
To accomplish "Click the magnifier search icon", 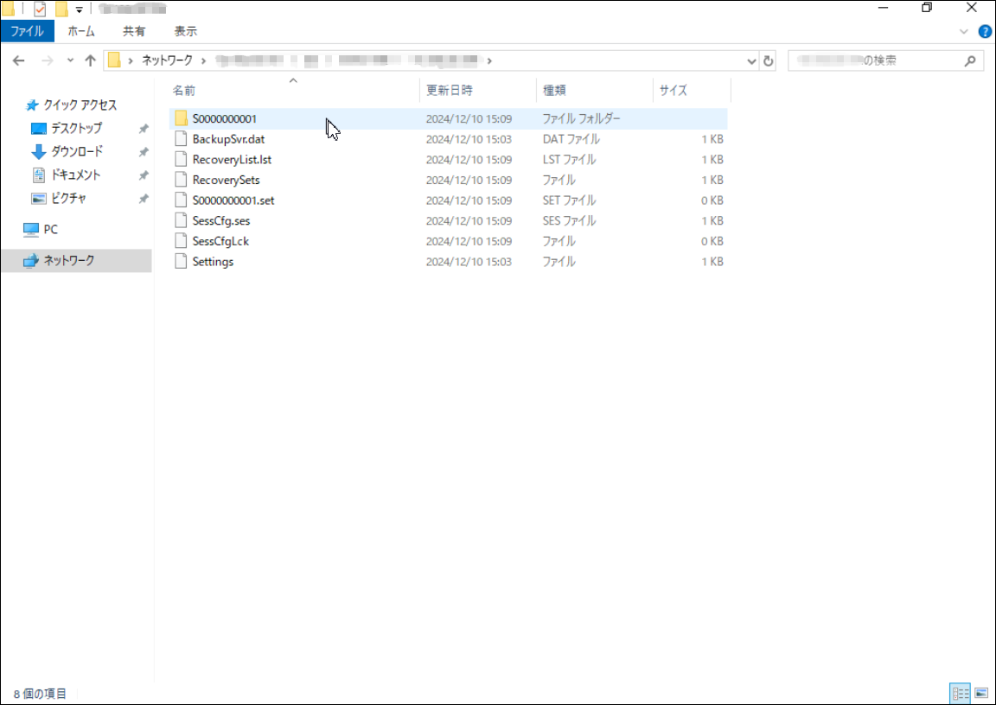I will coord(970,61).
